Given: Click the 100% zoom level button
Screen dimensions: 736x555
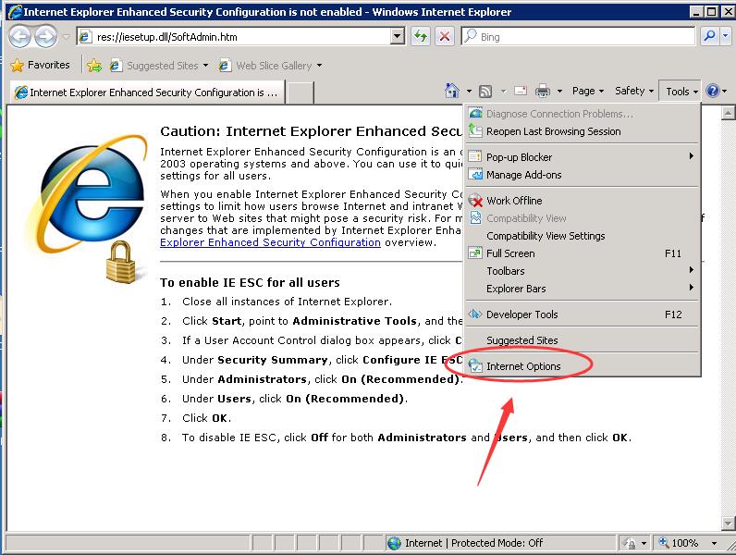Looking at the screenshot, I should point(679,543).
